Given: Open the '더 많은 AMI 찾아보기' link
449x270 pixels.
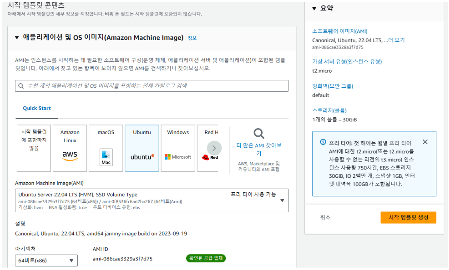Looking at the screenshot, I should click(x=259, y=149).
